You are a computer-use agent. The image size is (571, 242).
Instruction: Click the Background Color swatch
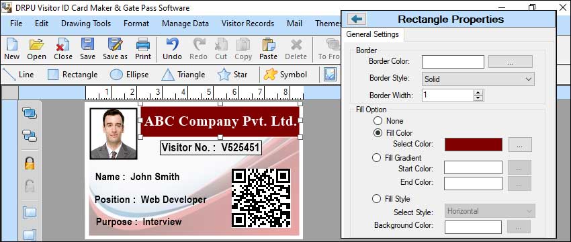(x=473, y=227)
